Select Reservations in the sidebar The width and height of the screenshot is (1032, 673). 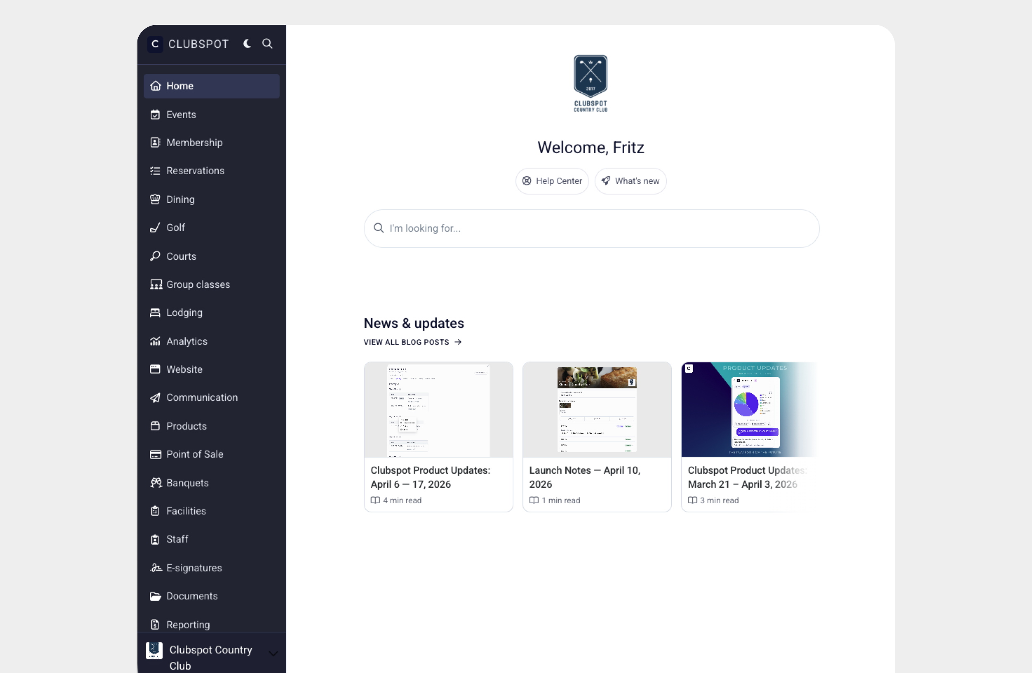pyautogui.click(x=195, y=171)
